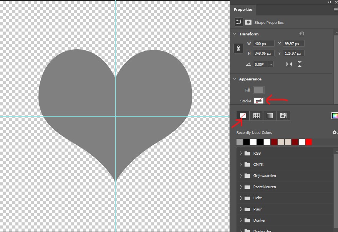Click the rotation angle input field

pos(260,64)
